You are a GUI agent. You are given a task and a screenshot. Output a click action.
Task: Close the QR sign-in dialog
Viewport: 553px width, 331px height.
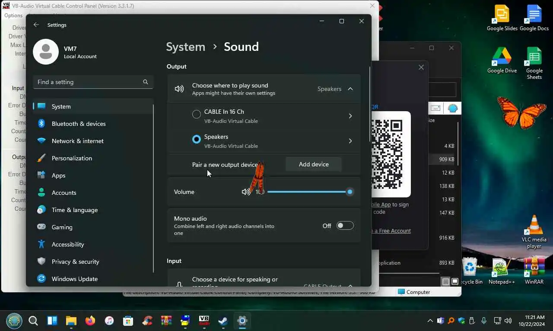(421, 67)
